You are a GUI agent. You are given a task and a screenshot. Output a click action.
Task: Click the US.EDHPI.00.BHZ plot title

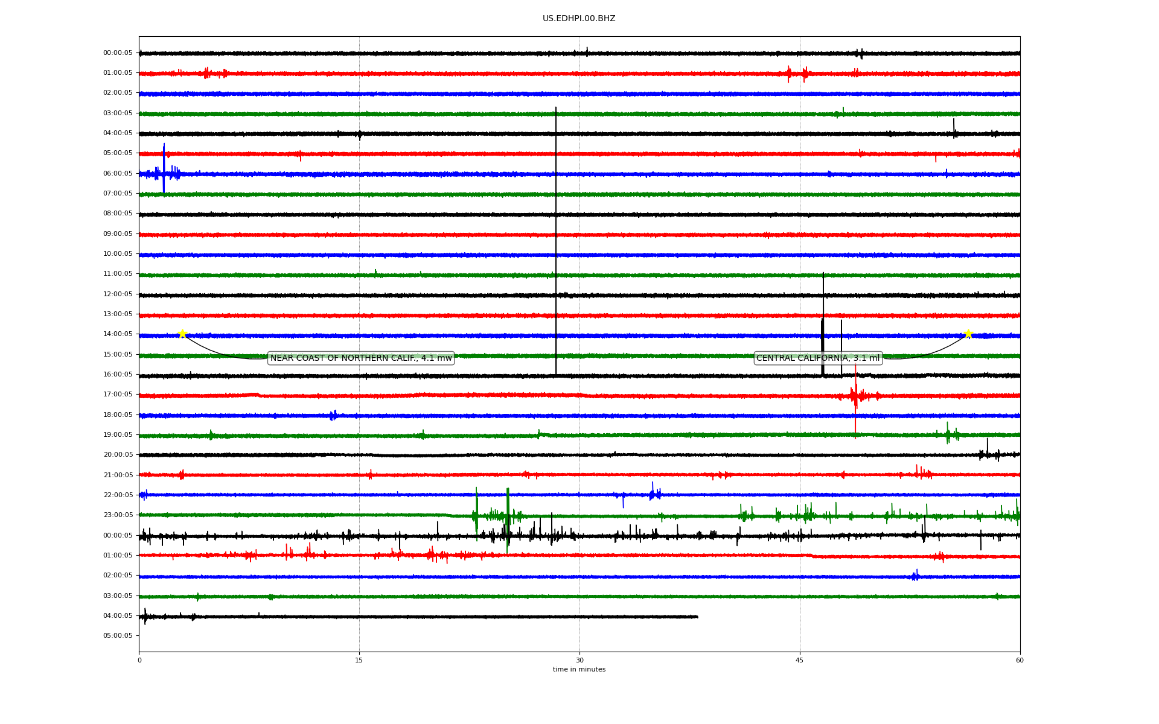pos(578,19)
